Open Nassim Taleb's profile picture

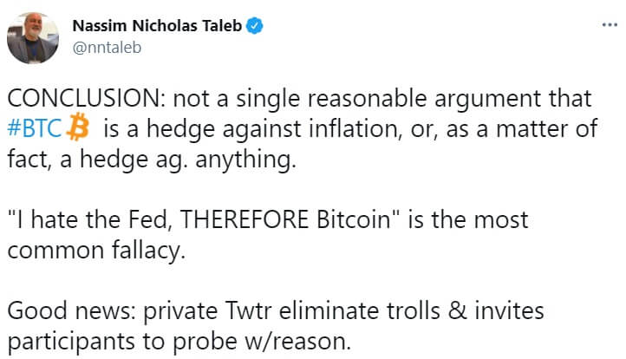[33, 37]
